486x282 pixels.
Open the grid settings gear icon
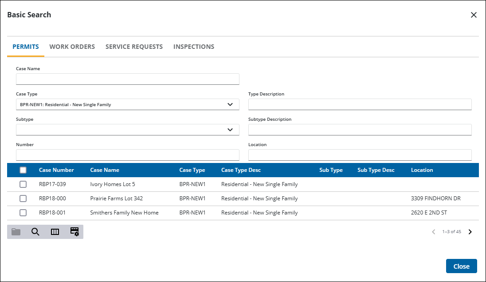74,232
